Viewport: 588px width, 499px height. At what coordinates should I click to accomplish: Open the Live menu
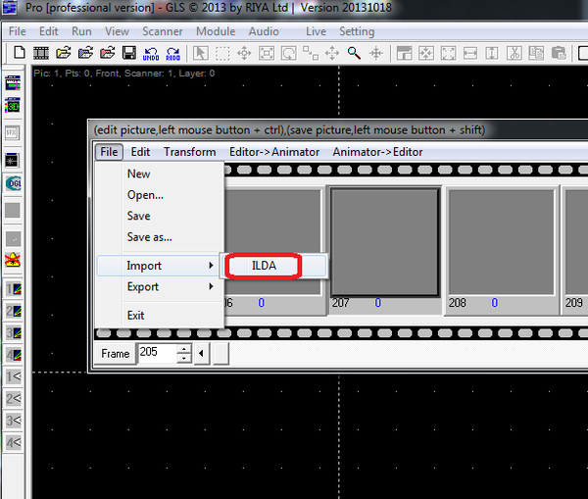tap(316, 31)
